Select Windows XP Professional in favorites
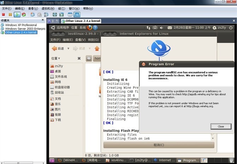Screen dimensions: 237x164 (x=21, y=25)
